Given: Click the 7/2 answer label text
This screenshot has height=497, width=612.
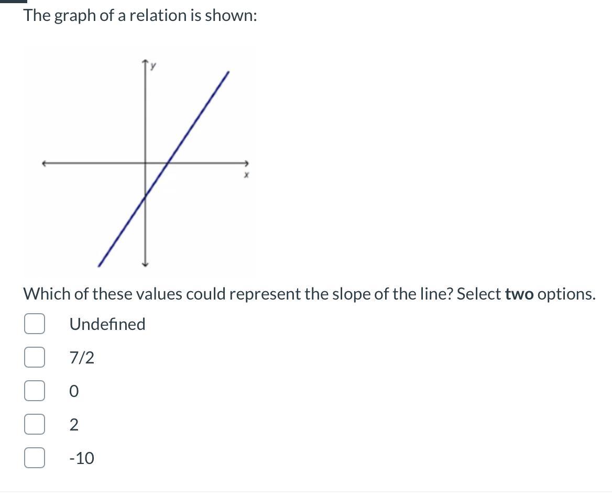Looking at the screenshot, I should [x=82, y=358].
